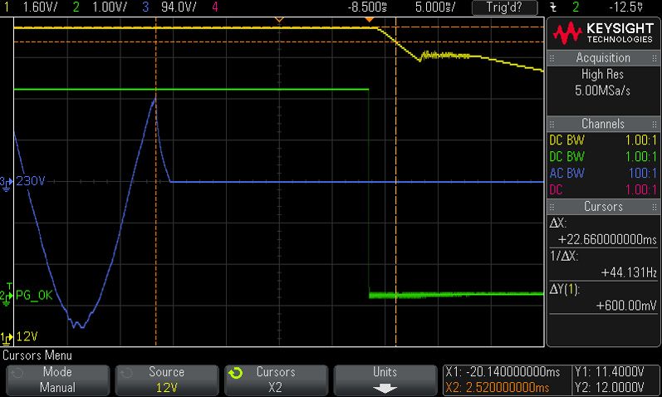Click the channel 1 DC BW 1.00:1 row
Image resolution: width=662 pixels, height=397 pixels.
[x=603, y=140]
